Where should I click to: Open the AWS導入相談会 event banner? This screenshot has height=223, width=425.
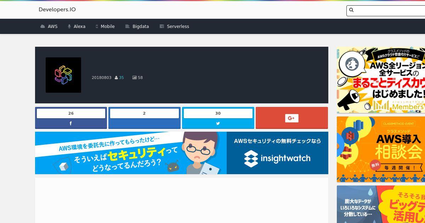coord(381,149)
